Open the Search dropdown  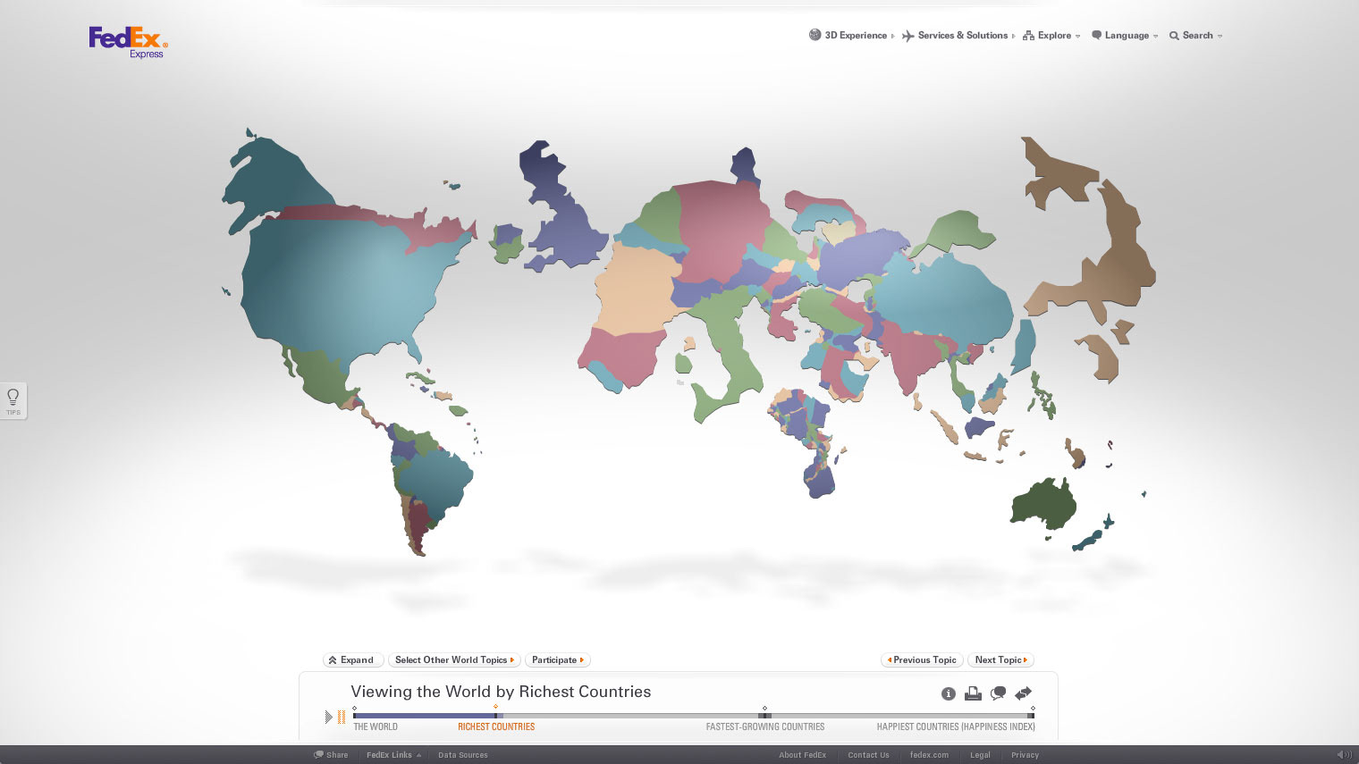[1196, 36]
